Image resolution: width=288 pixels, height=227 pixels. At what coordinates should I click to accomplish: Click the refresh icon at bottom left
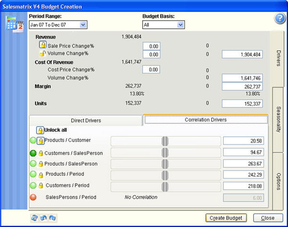point(34,217)
